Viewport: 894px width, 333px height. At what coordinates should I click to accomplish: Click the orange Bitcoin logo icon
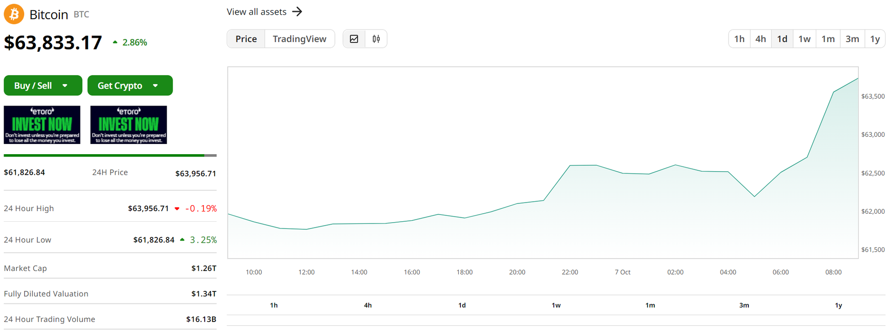click(x=14, y=14)
